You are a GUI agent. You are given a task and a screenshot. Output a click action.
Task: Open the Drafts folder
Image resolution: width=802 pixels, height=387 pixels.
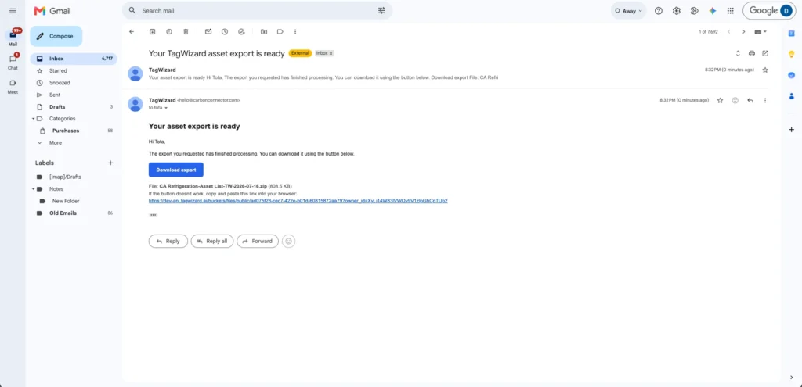[74, 106]
